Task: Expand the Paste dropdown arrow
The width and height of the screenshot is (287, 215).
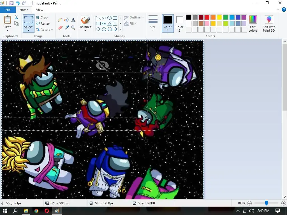Action: [8, 30]
